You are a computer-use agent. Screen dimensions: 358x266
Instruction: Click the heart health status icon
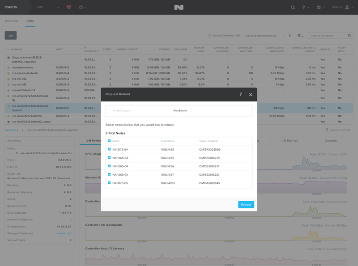point(68,7)
